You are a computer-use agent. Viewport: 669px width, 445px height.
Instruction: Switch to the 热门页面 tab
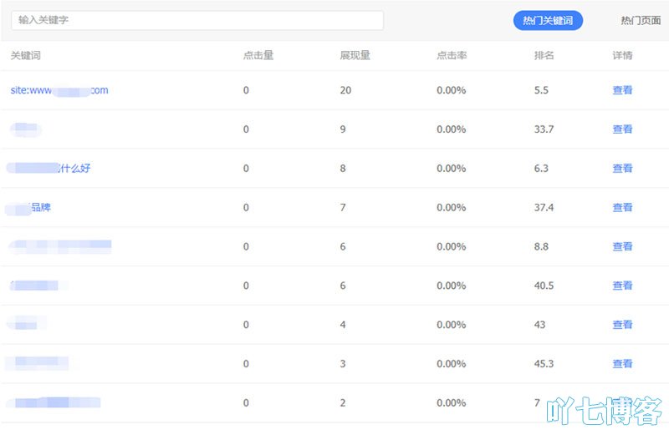click(641, 20)
